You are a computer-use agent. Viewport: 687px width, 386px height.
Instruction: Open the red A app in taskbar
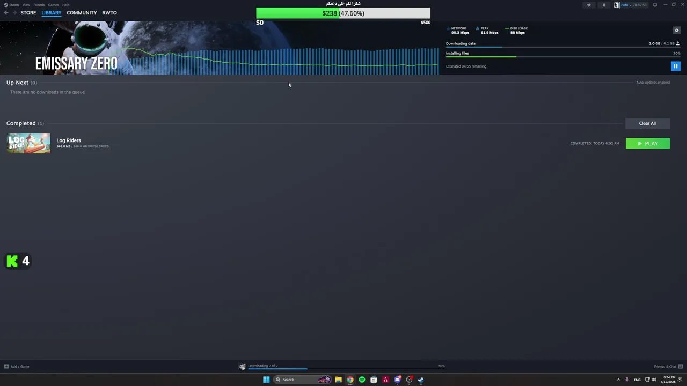(x=385, y=380)
